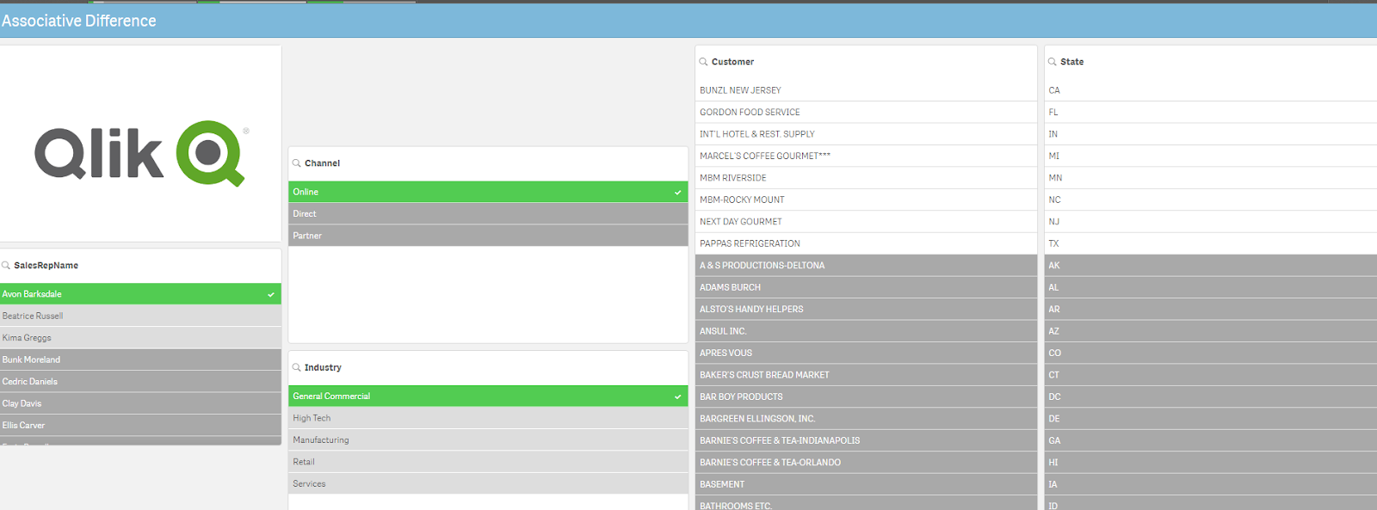Image resolution: width=1377 pixels, height=510 pixels.
Task: Click the Customer list search icon
Action: click(703, 62)
